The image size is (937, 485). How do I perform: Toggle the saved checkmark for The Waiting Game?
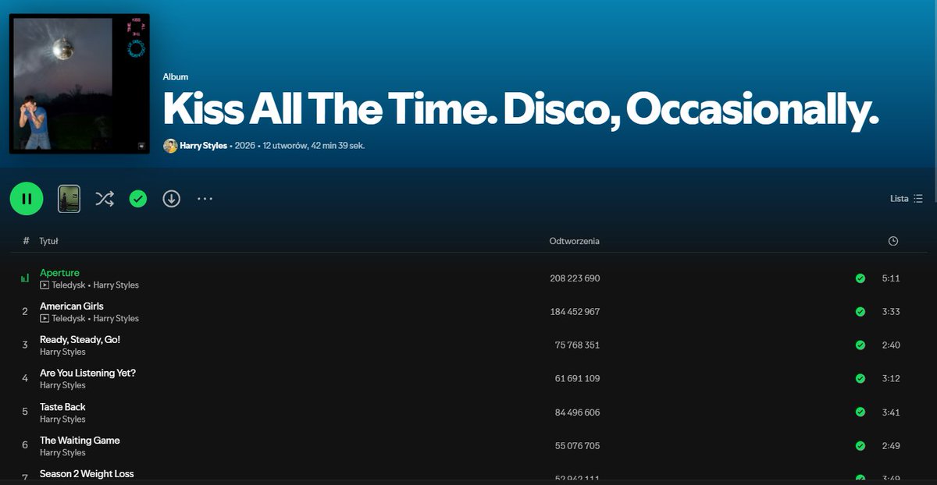(x=860, y=446)
